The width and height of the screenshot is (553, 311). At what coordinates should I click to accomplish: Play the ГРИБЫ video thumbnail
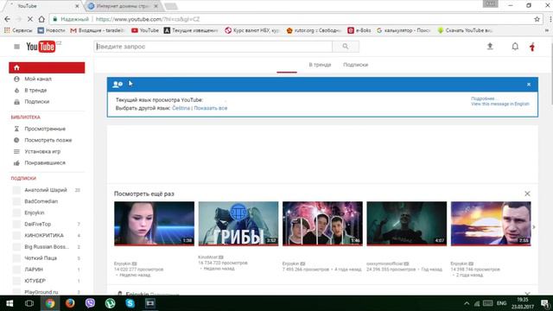pyautogui.click(x=238, y=224)
